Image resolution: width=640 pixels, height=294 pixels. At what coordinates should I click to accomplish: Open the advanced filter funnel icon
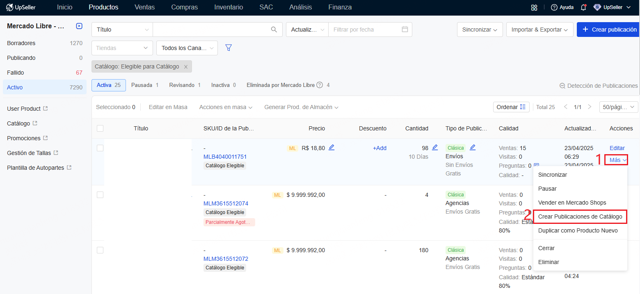pos(229,48)
